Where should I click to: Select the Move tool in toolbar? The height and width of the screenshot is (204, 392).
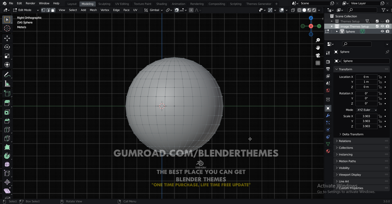point(7,38)
